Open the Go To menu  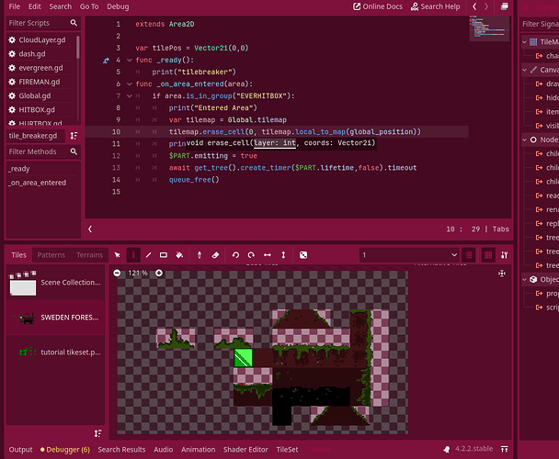(89, 6)
